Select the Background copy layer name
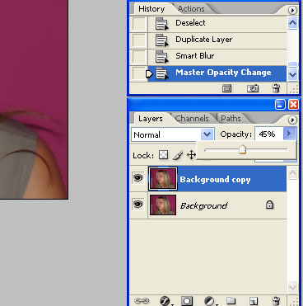 [x=215, y=180]
